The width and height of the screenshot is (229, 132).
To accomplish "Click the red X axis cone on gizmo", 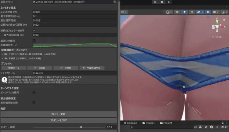I will point(221,27).
